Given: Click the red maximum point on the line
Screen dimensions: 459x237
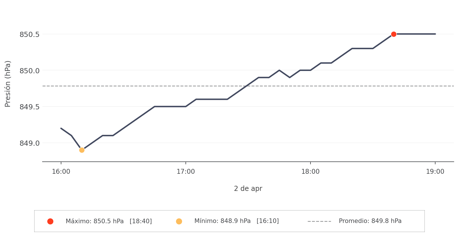Looking at the screenshot, I should point(394,34).
